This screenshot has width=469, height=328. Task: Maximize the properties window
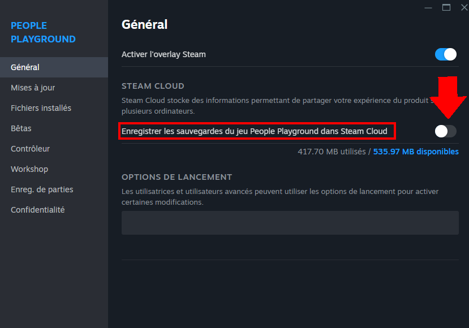(446, 7)
